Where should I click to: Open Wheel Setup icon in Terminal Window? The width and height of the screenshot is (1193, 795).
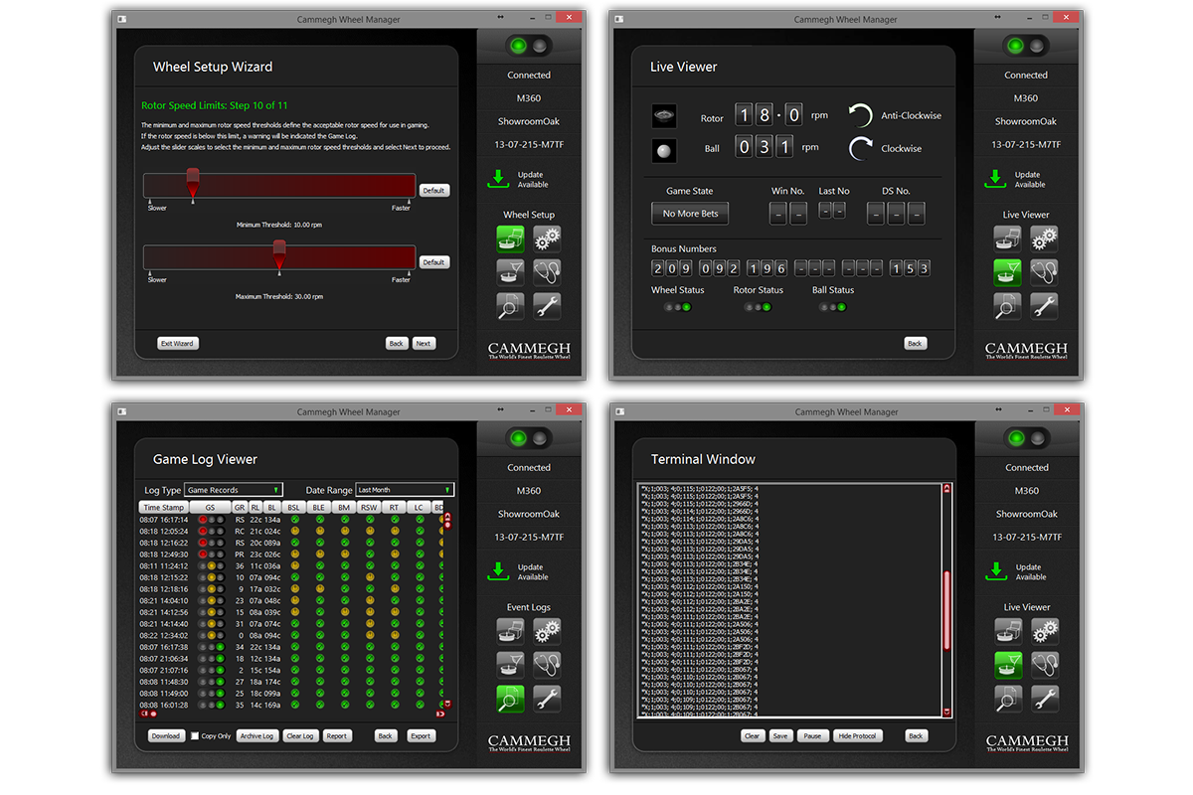click(x=1009, y=631)
